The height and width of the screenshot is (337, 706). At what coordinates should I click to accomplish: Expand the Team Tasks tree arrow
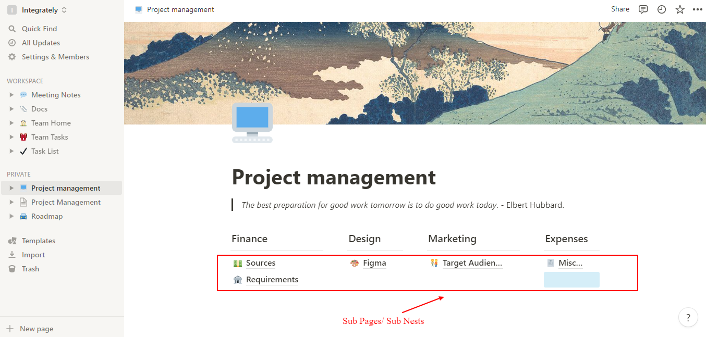coord(11,137)
